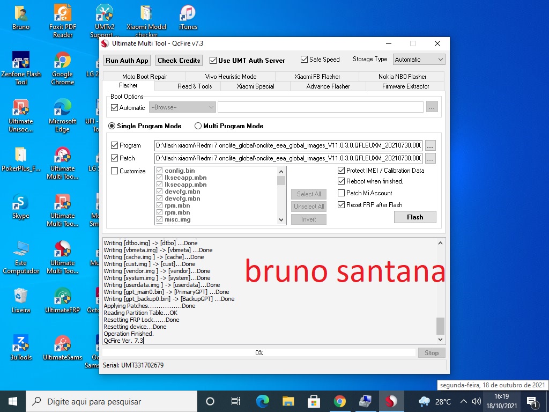Switch to the Xiaomi Special tab
This screenshot has width=549, height=412.
pos(255,86)
